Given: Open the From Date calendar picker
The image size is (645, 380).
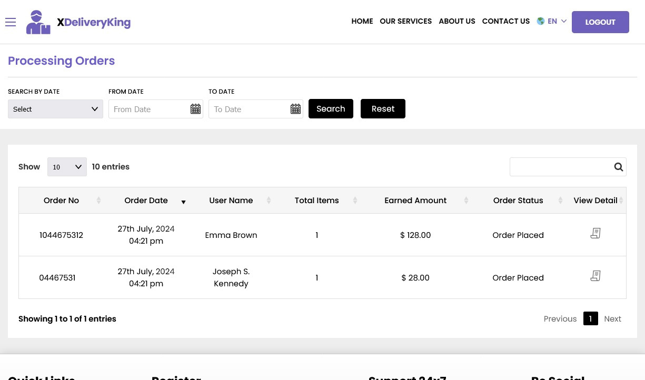Looking at the screenshot, I should pyautogui.click(x=195, y=109).
